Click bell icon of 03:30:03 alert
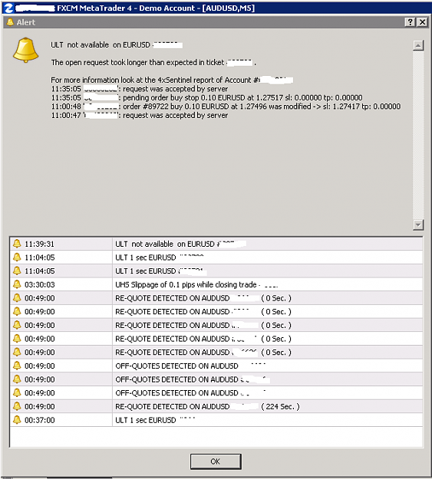 coord(17,284)
